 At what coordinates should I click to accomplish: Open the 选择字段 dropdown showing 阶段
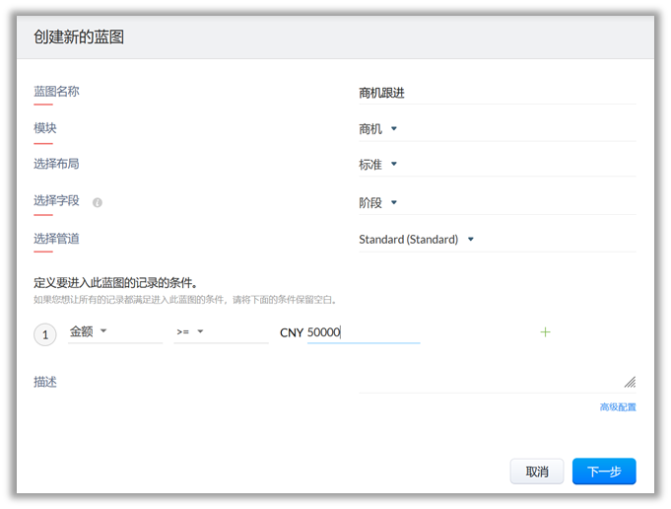tap(378, 202)
